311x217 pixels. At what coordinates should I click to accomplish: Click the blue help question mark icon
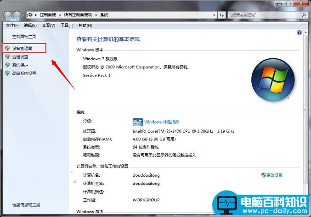tap(300, 33)
